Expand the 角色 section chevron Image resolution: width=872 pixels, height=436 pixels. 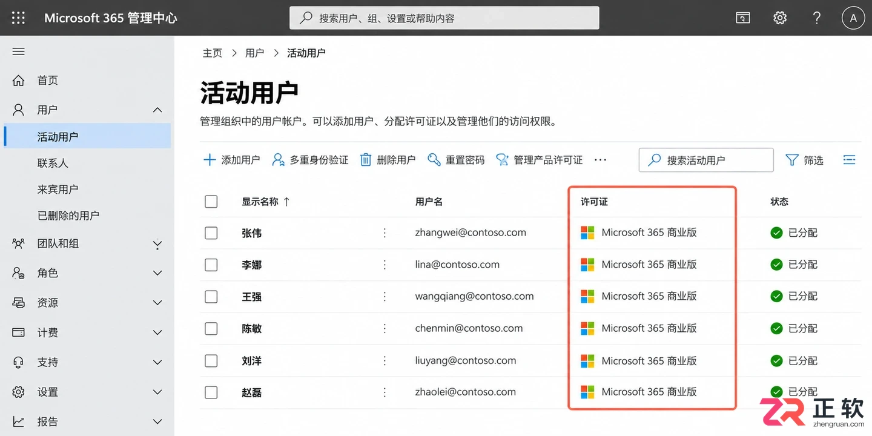(x=157, y=273)
